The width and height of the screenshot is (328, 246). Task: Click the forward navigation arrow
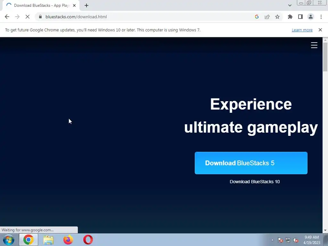coord(17,17)
